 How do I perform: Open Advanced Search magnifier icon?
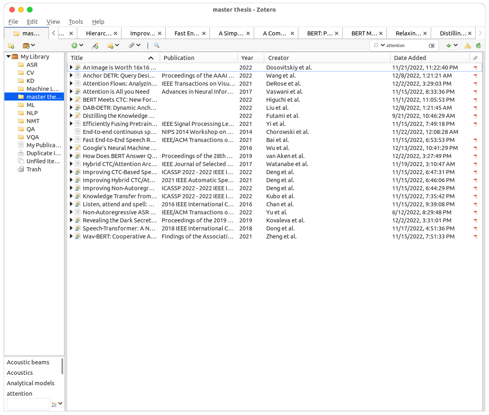(x=157, y=45)
